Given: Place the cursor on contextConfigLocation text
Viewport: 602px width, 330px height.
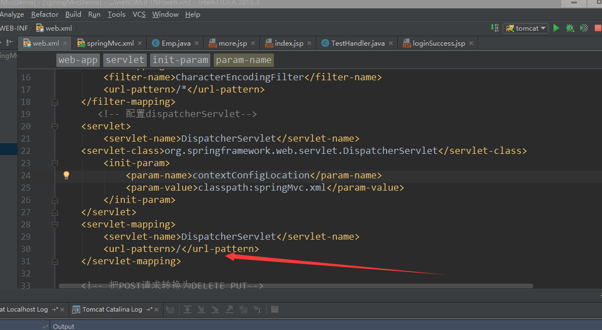Looking at the screenshot, I should [x=251, y=176].
